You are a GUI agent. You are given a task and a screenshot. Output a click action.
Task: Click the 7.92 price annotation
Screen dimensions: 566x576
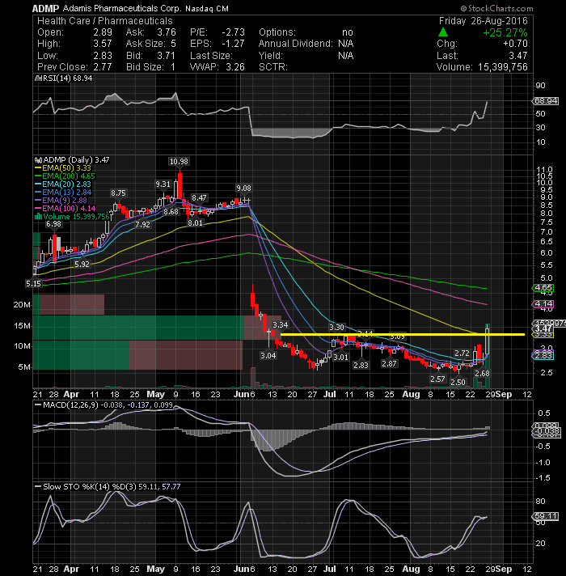142,224
